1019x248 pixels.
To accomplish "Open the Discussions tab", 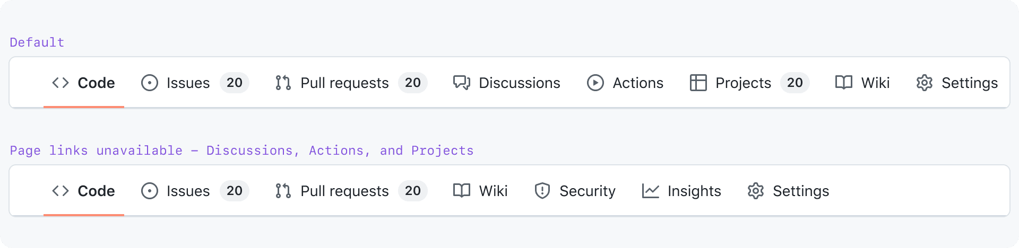I will click(507, 83).
